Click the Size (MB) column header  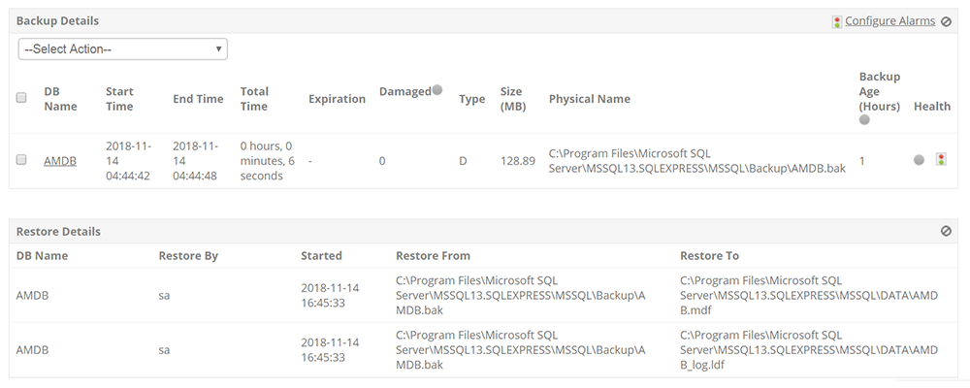point(512,99)
